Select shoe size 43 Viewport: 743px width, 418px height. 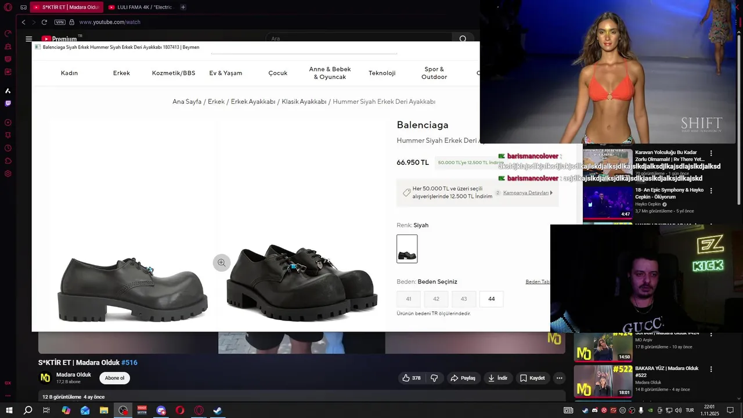(x=464, y=299)
